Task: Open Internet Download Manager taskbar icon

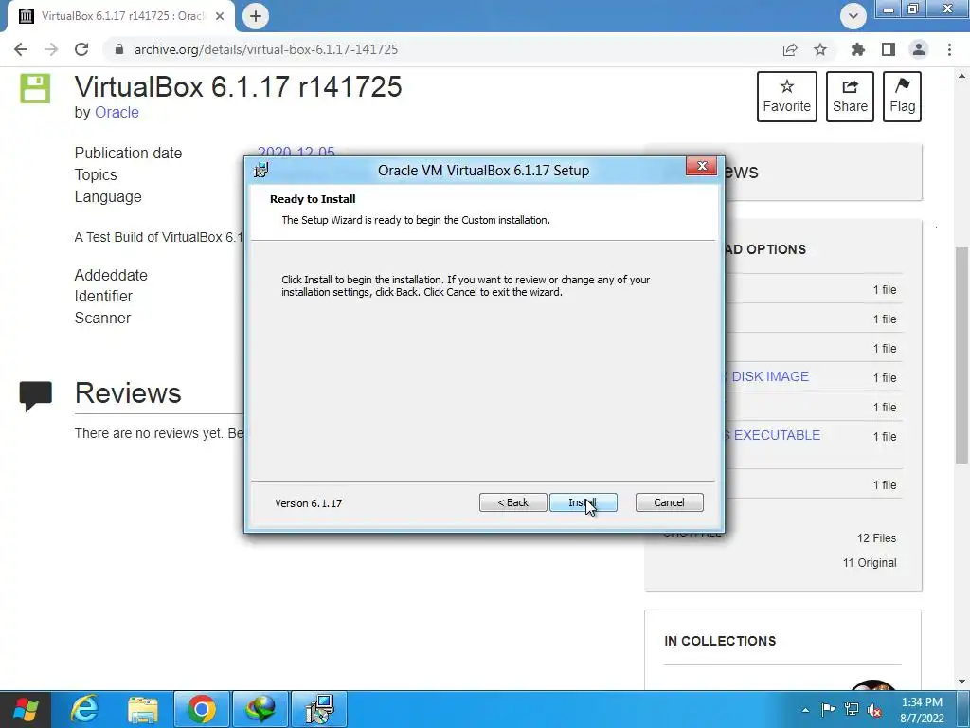Action: [260, 709]
